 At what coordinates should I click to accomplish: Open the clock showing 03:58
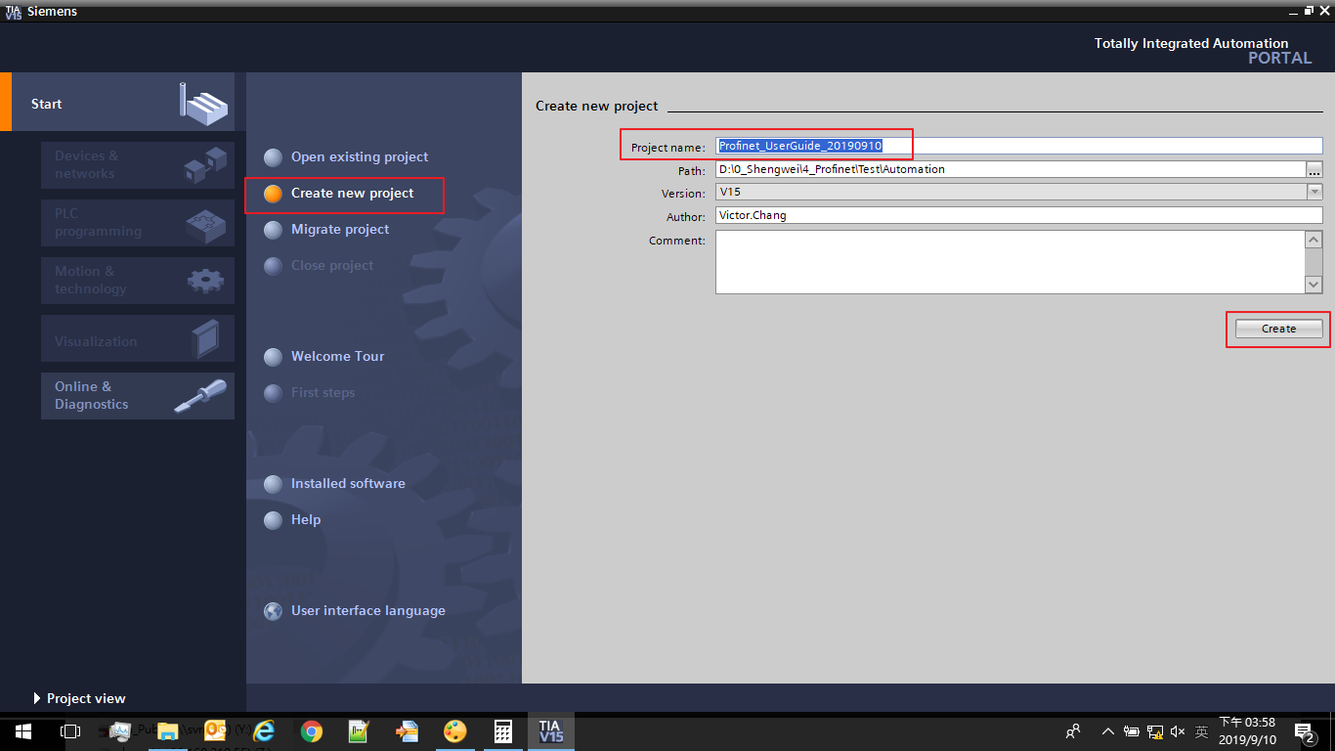(1247, 731)
